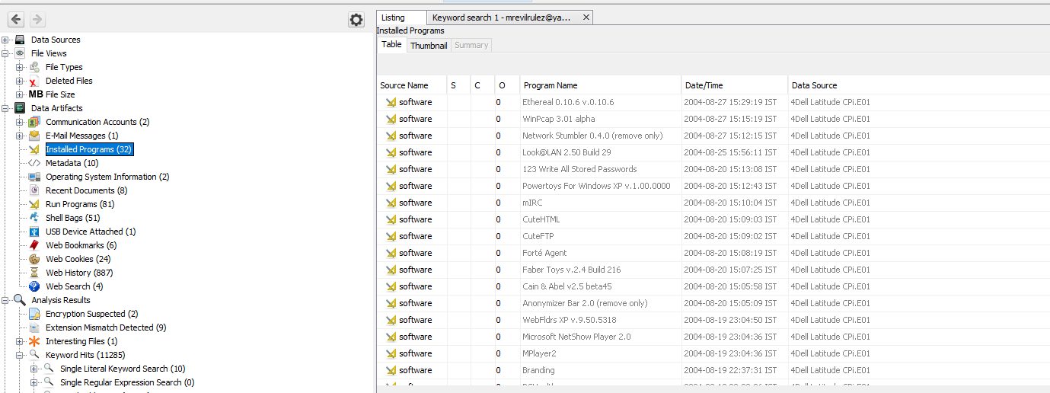The image size is (1050, 393).
Task: Sort by Program Name column header
Action: tap(600, 85)
